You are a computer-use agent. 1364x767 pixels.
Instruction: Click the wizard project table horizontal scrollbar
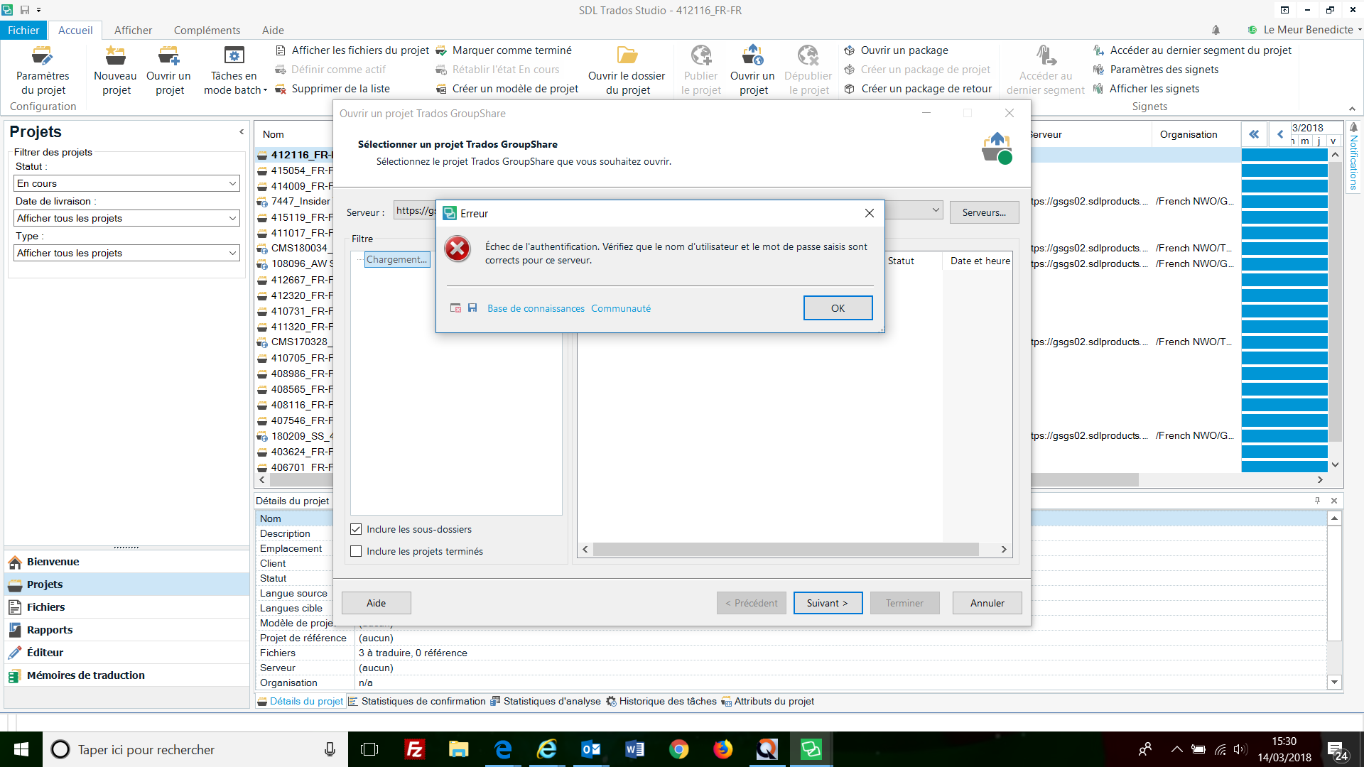(786, 549)
